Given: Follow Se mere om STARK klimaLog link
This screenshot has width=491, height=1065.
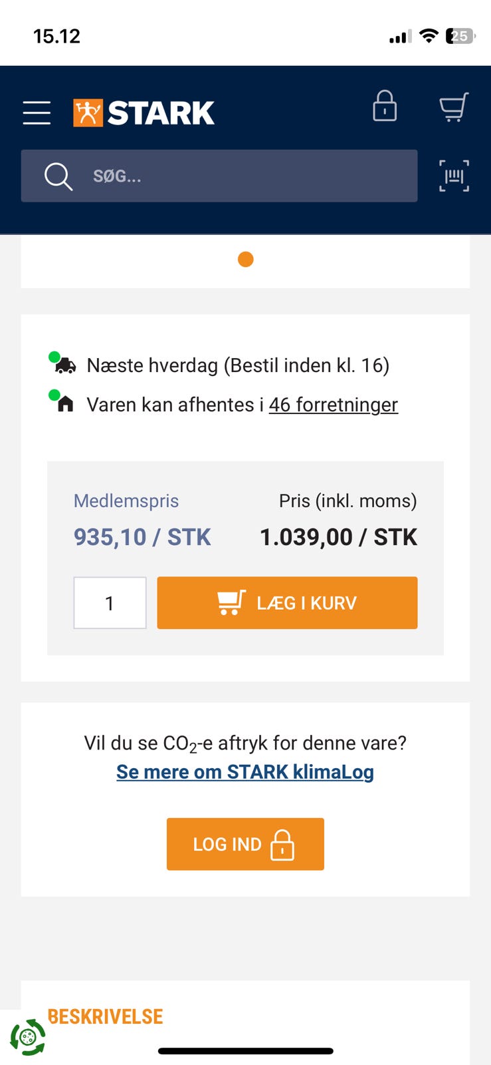Looking at the screenshot, I should point(245,772).
